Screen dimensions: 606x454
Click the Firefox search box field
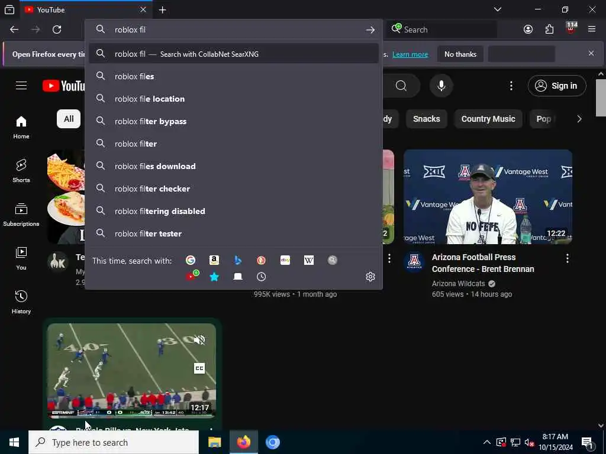click(x=441, y=30)
